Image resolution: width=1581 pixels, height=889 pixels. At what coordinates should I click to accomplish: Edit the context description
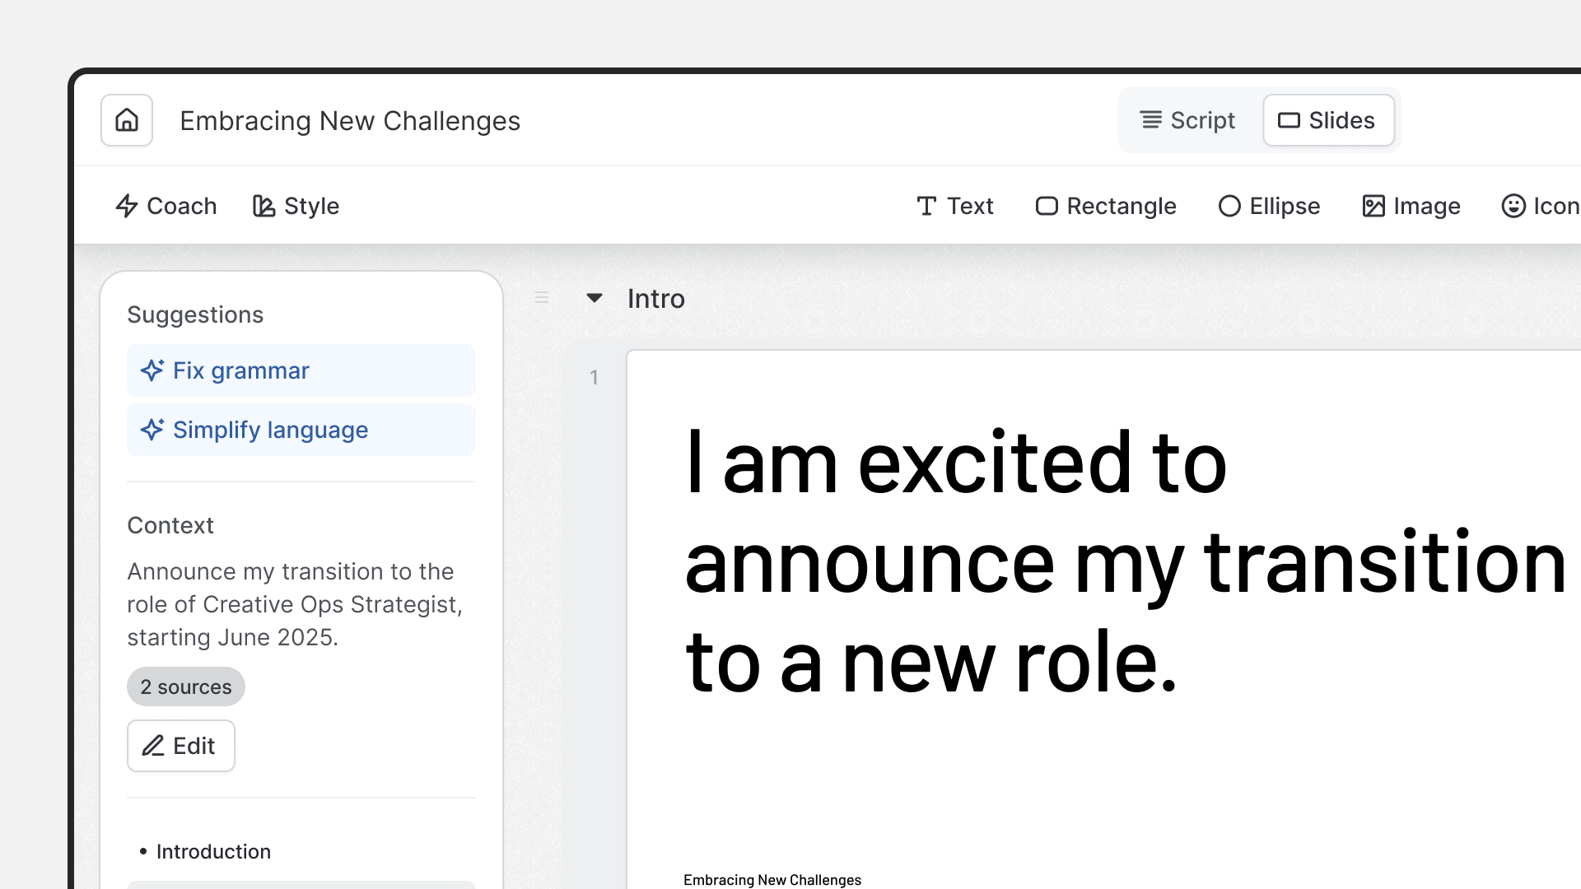point(181,746)
